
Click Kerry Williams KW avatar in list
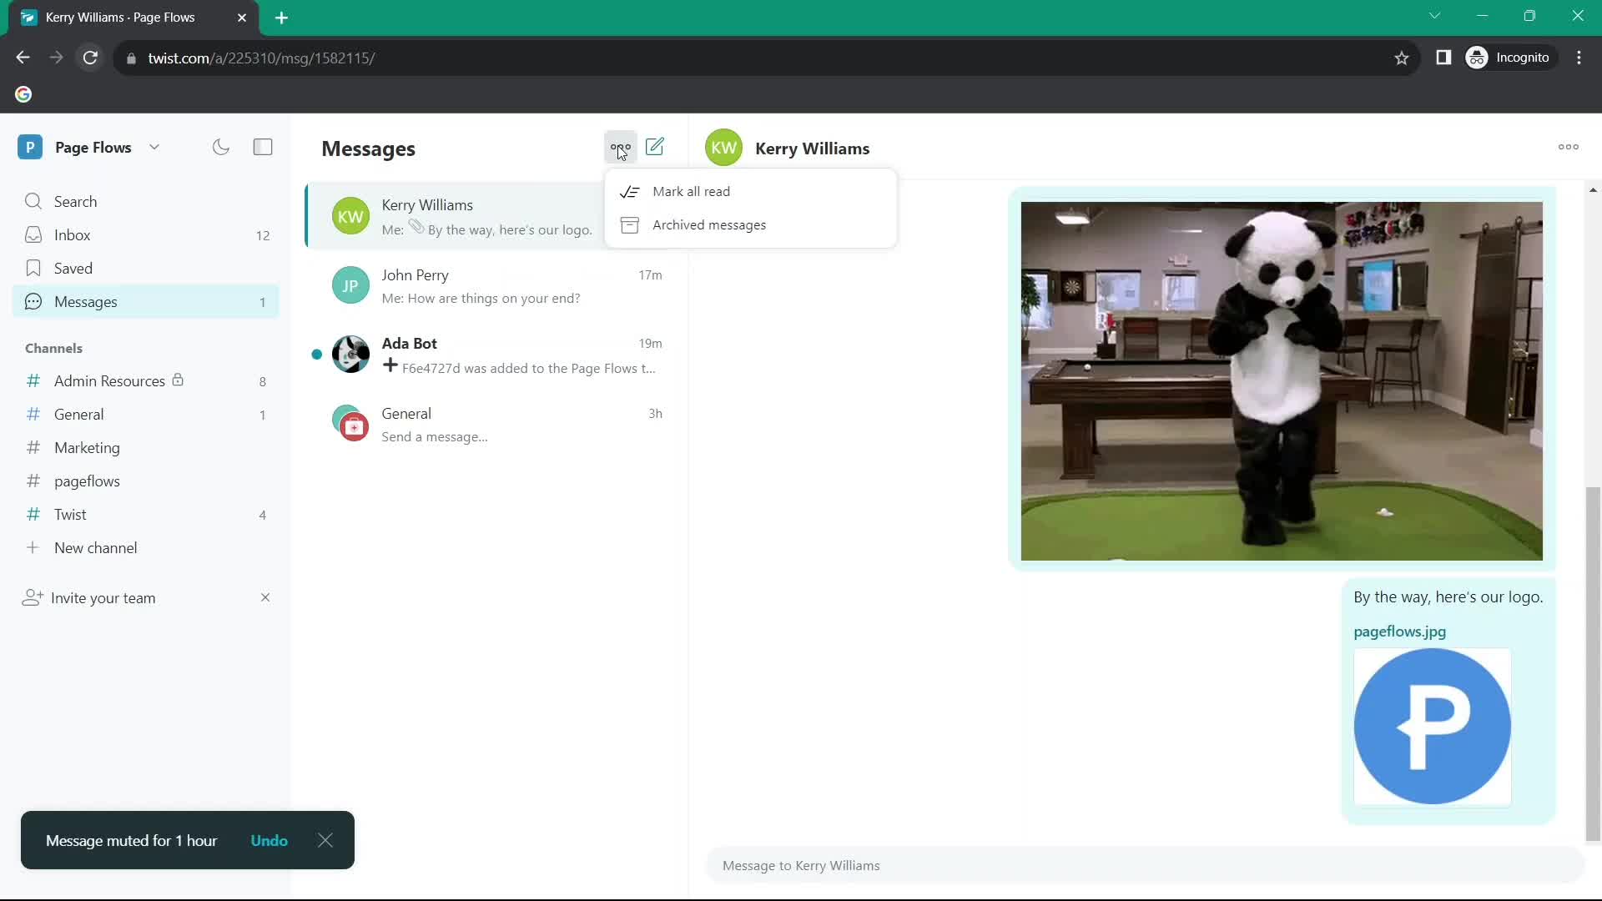click(350, 216)
